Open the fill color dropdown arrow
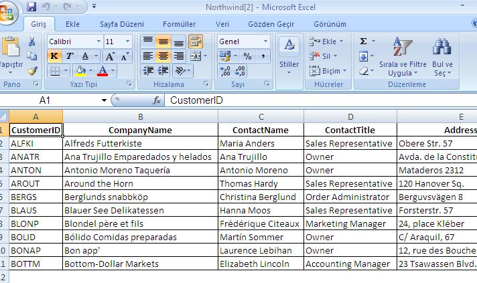477x283 pixels. tap(90, 71)
